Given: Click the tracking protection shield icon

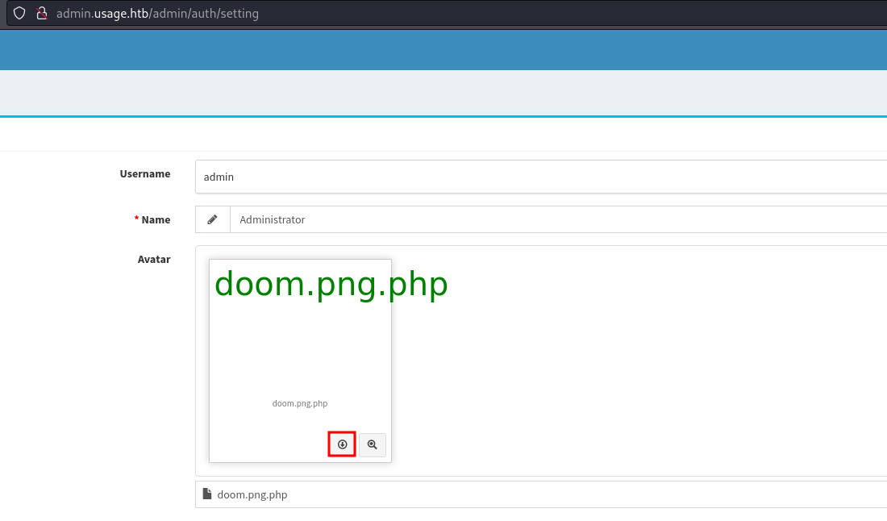Looking at the screenshot, I should coord(19,14).
